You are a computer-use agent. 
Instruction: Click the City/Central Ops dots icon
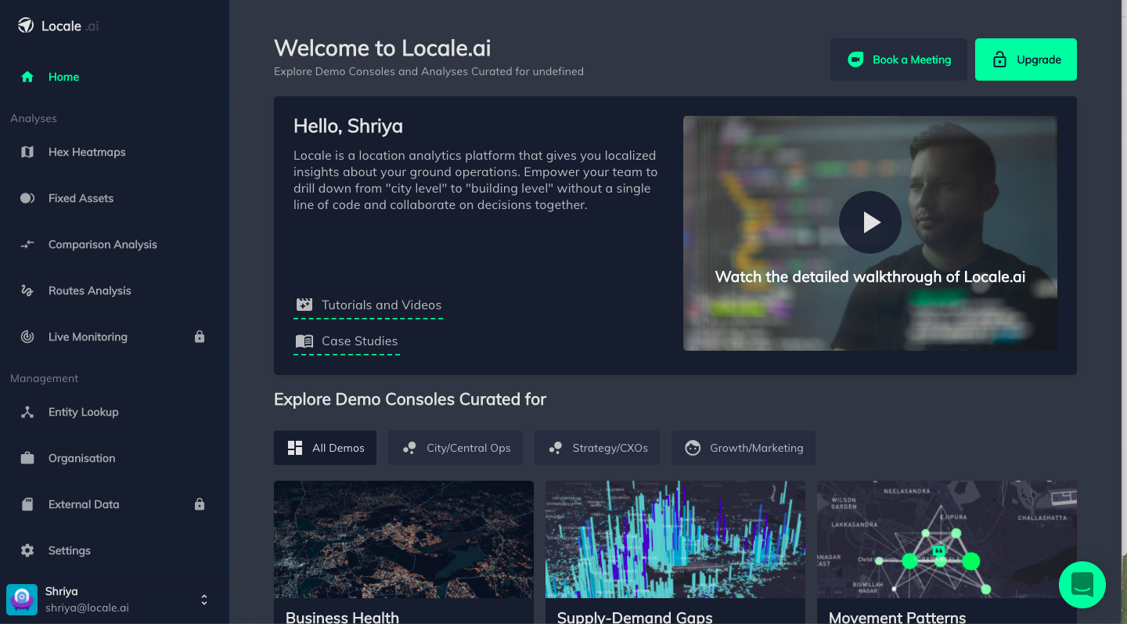pos(409,448)
